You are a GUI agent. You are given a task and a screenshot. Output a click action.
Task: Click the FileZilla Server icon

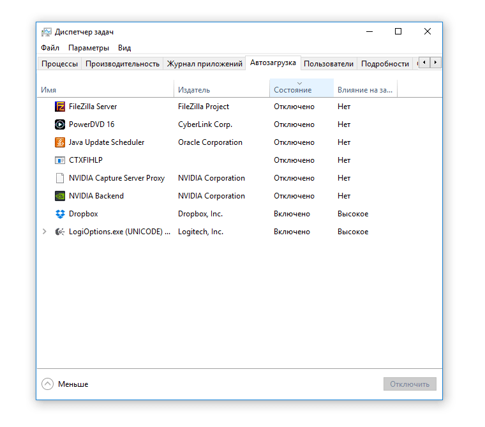[60, 107]
